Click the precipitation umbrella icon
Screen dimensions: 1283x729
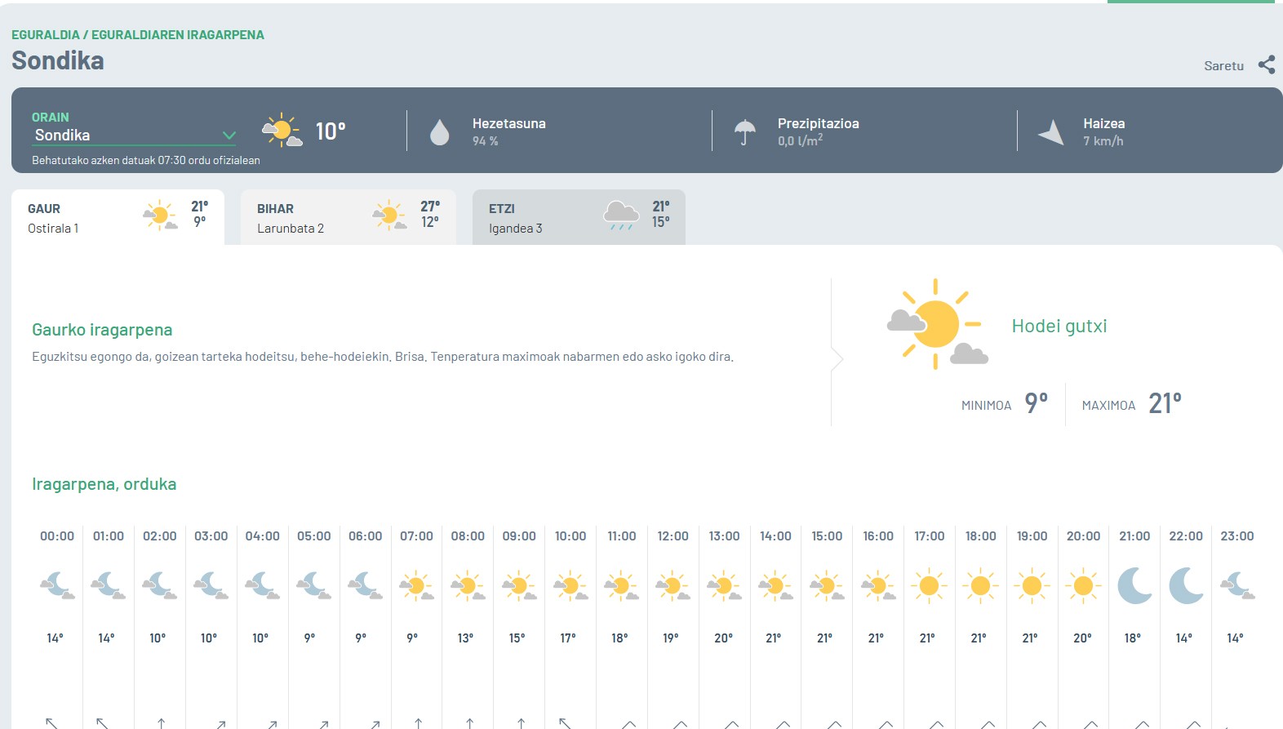[x=744, y=131]
